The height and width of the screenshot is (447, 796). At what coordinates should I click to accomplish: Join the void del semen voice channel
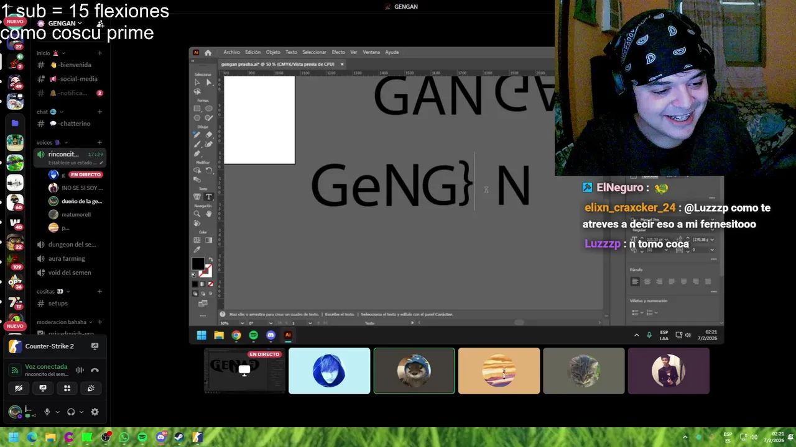(x=70, y=273)
